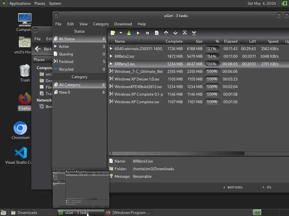Image resolution: width=289 pixels, height=216 pixels.
Task: Open the System menu in top panel
Action: click(x=55, y=3)
